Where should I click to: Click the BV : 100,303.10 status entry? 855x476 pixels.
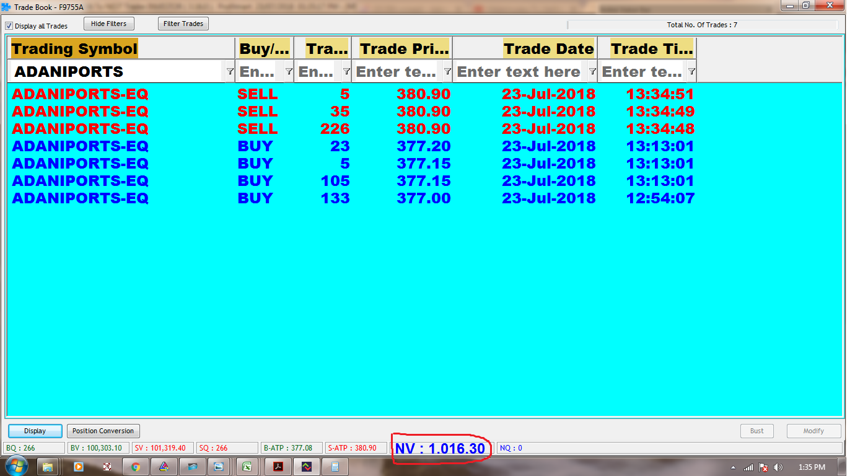point(99,447)
